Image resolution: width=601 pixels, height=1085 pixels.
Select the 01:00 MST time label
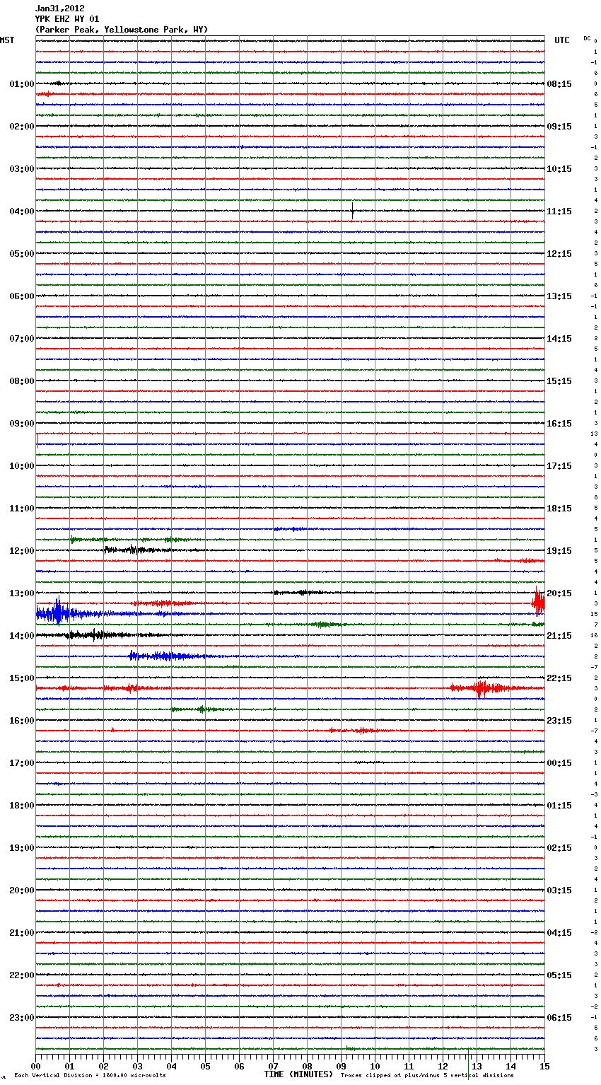point(22,84)
